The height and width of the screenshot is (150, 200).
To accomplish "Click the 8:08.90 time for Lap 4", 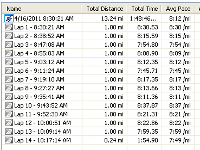I will (x=147, y=54).
